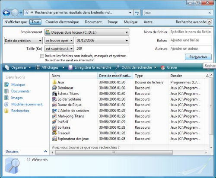216x178 pixels.
Task: Sort by the 'Nom' column header
Action: click(74, 76)
